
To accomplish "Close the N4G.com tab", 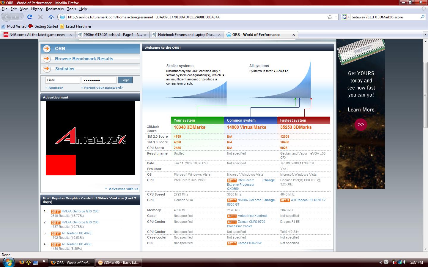I will tap(70, 35).
